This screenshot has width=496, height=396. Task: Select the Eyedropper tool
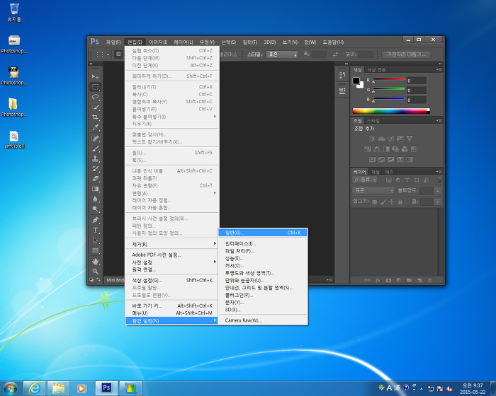coord(95,127)
